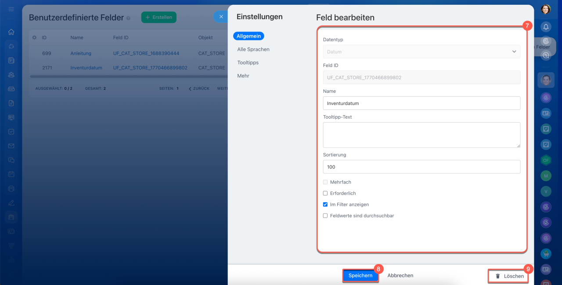The image size is (562, 285).
Task: Open the notifications bell icon
Action: (x=546, y=27)
